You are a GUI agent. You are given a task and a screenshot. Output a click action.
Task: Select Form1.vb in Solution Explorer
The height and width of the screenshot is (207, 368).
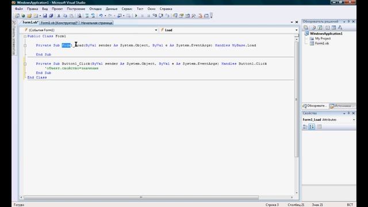click(322, 44)
